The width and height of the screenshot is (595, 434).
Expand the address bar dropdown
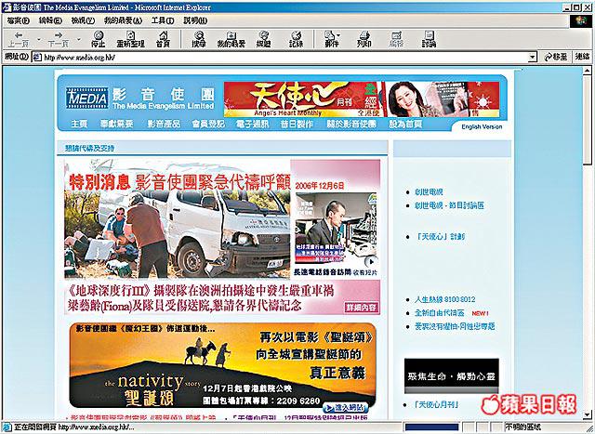tap(533, 58)
